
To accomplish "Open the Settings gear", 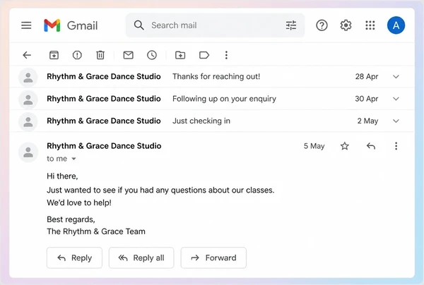I will pyautogui.click(x=346, y=25).
